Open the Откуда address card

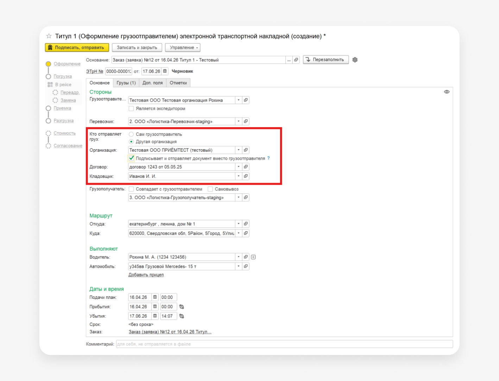246,224
